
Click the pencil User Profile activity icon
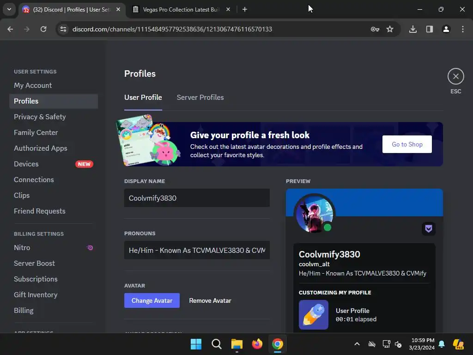coord(314,314)
